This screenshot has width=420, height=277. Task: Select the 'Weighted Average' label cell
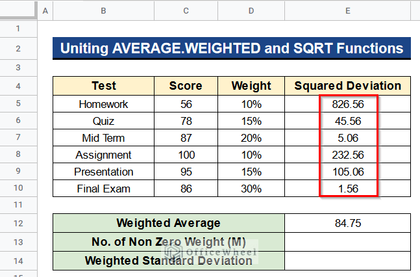[x=169, y=223]
